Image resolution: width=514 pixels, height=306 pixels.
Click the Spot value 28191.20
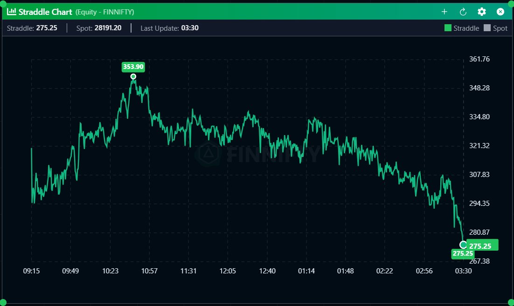click(x=108, y=28)
